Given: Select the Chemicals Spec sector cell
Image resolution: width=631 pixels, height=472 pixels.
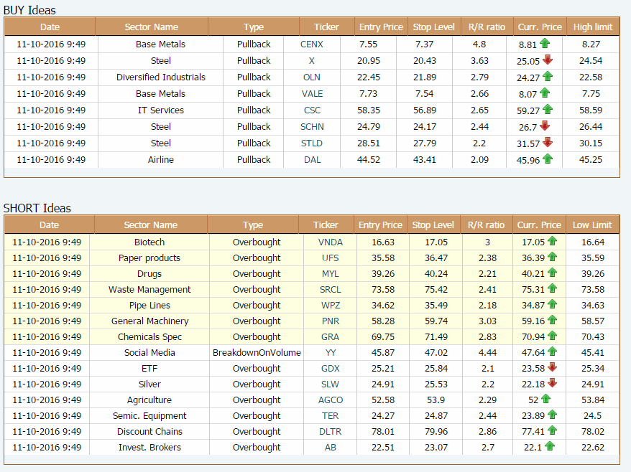Looking at the screenshot, I should pos(149,336).
